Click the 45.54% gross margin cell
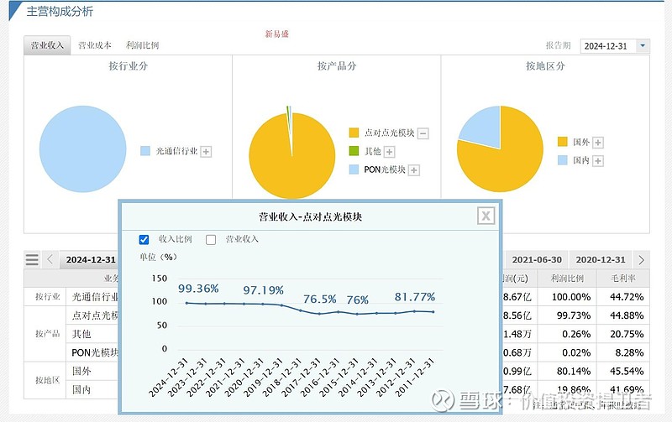 pyautogui.click(x=623, y=371)
